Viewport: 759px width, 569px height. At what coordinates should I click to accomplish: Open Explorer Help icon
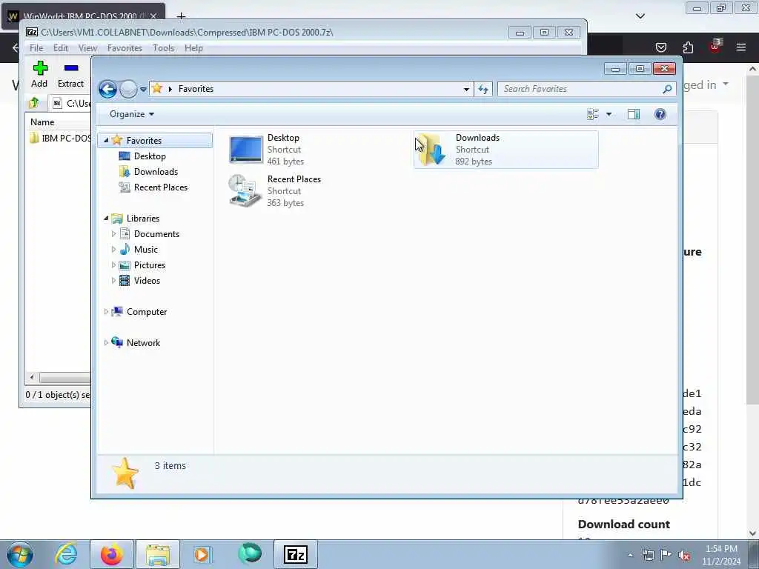pos(660,114)
